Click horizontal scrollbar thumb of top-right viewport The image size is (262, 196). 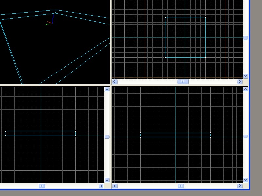pyautogui.click(x=183, y=82)
